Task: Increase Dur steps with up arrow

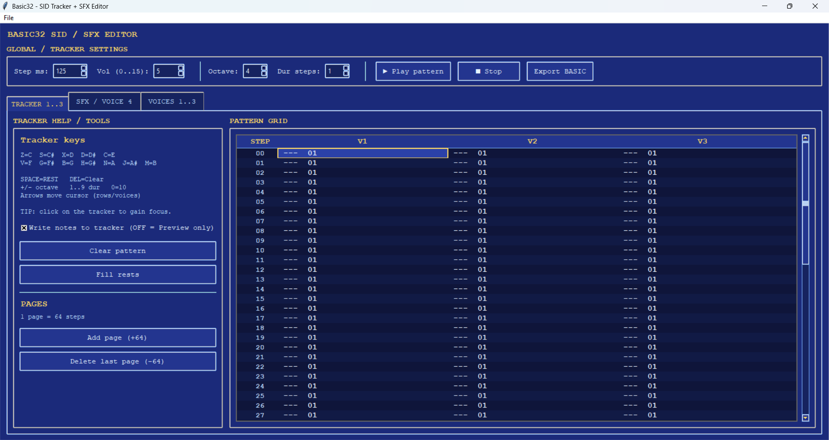Action: point(346,68)
